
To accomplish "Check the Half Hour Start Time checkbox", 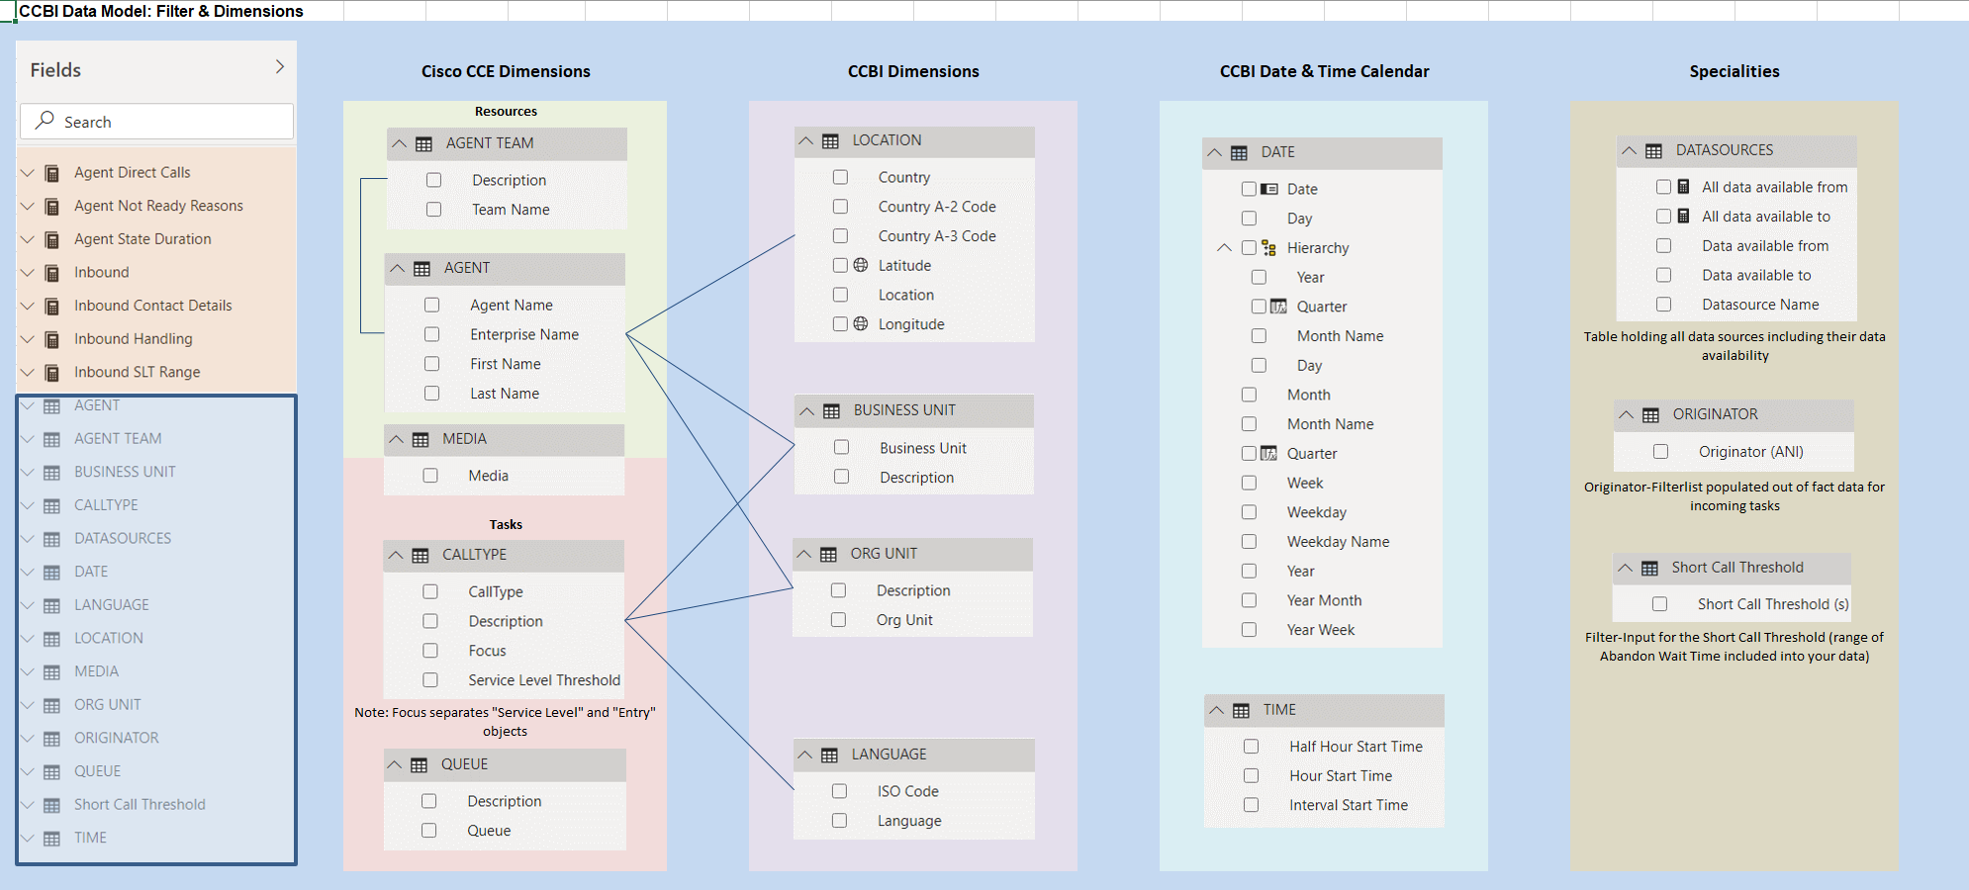I will tap(1251, 747).
